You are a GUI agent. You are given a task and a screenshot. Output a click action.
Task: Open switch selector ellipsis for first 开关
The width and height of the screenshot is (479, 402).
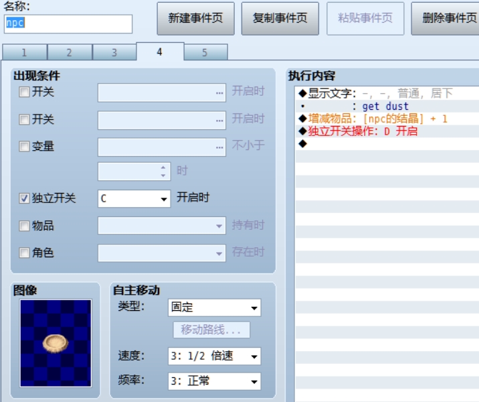[219, 92]
